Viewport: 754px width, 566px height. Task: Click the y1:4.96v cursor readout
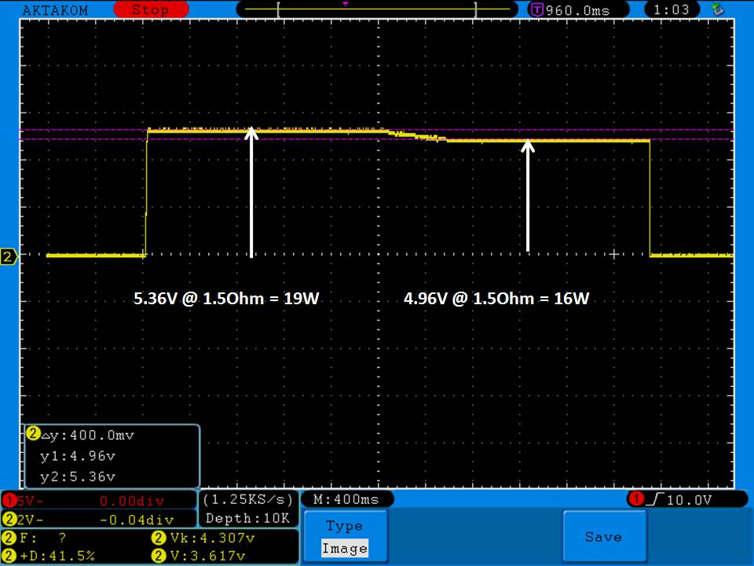point(78,456)
